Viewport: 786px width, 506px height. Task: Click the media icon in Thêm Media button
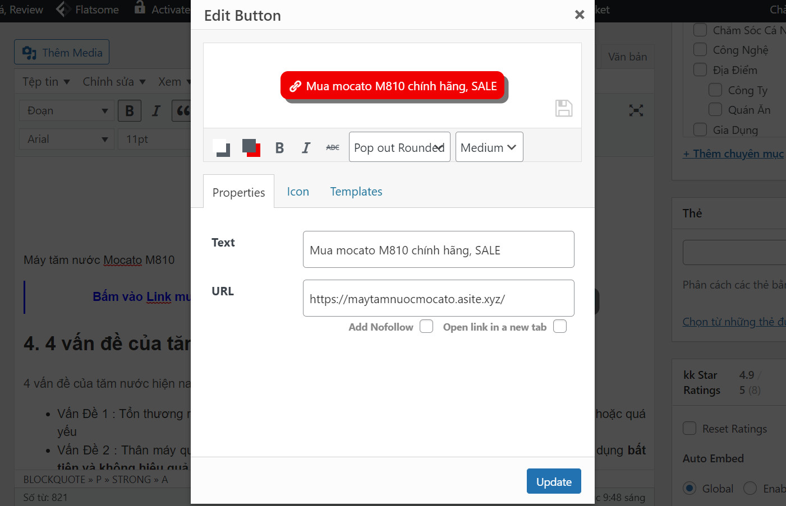(29, 53)
